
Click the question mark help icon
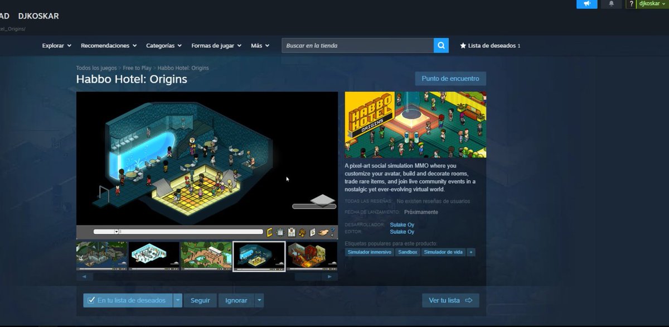click(631, 4)
